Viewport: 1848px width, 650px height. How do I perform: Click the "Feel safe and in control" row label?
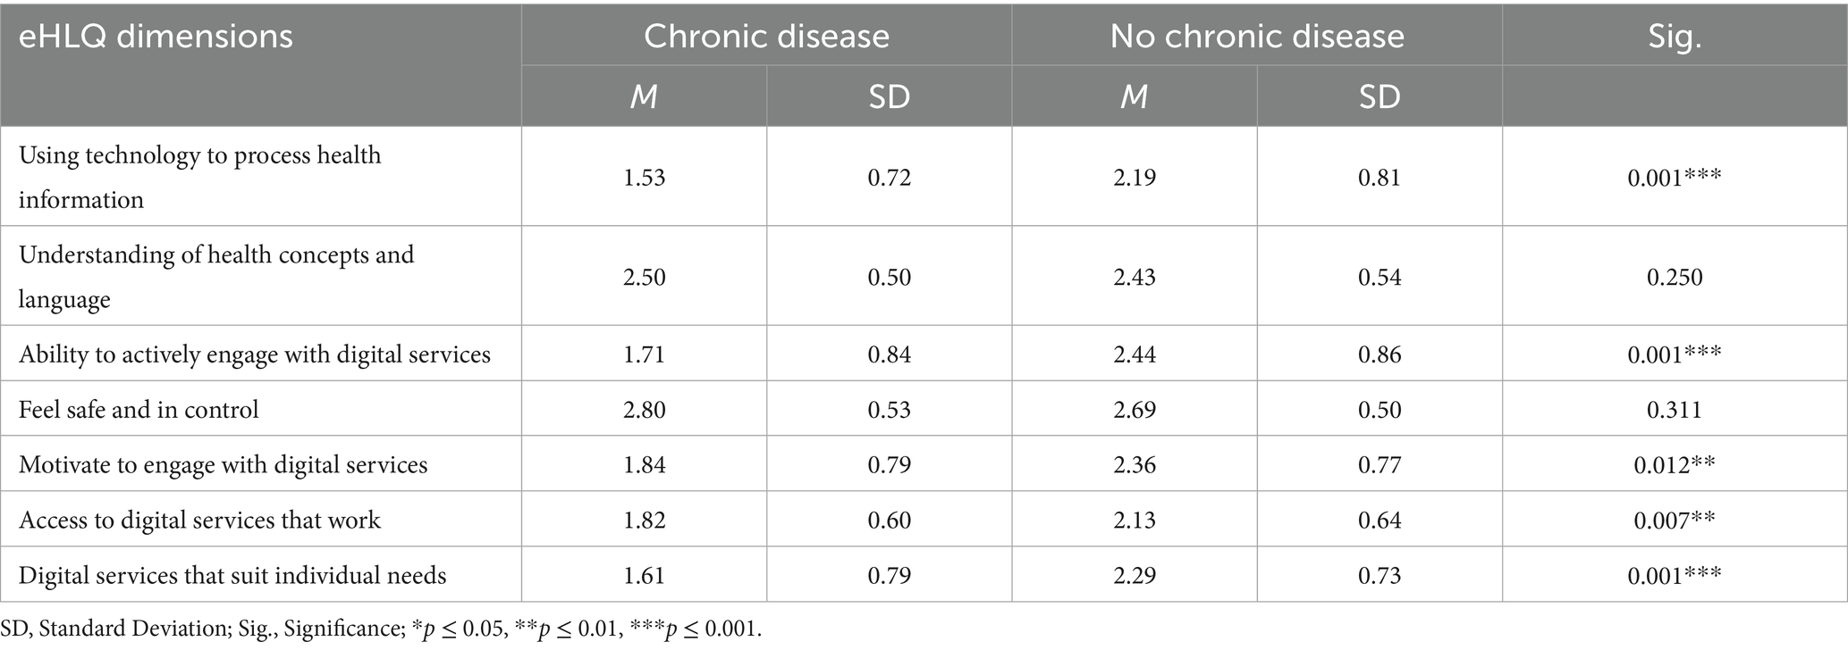pos(139,410)
